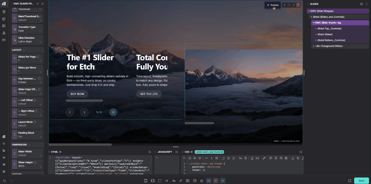
Task: Select breakpoint 4 in the top bar
Action: 284,5
